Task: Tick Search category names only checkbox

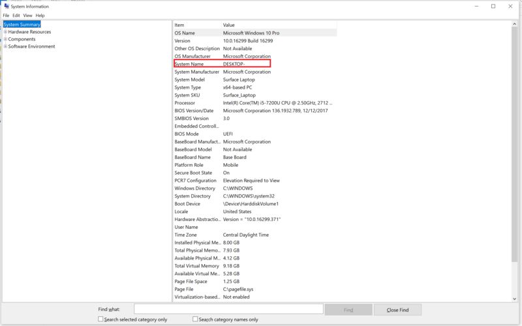Action: click(x=196, y=319)
